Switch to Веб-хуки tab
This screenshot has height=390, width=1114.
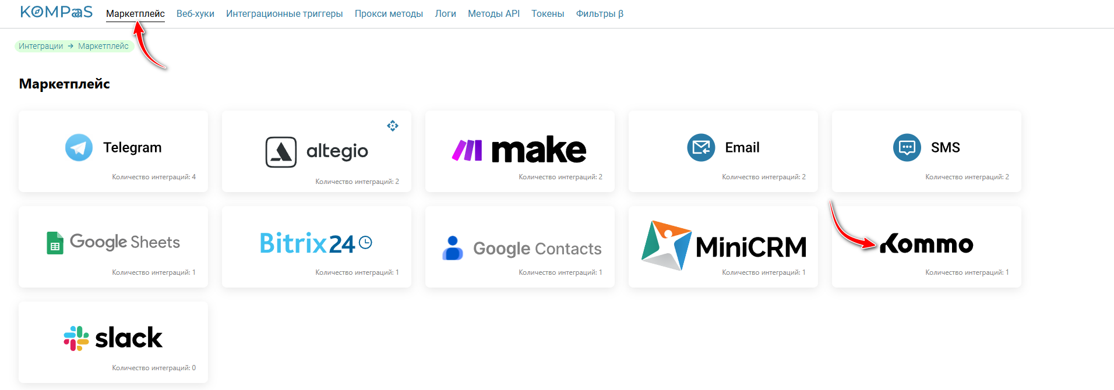click(x=195, y=13)
